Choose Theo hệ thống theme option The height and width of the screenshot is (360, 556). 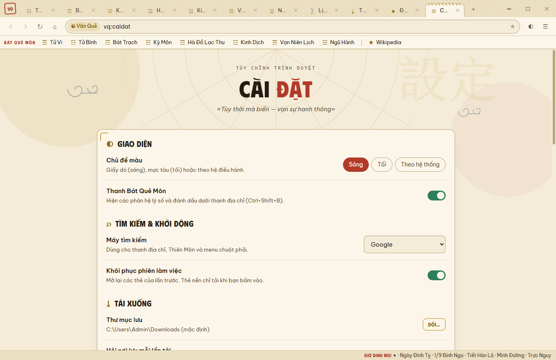click(x=420, y=164)
